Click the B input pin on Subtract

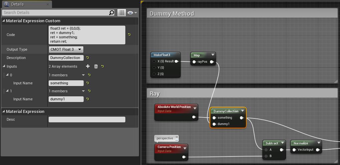pos(266,156)
